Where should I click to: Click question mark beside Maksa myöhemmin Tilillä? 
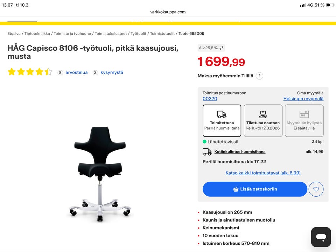click(x=259, y=76)
